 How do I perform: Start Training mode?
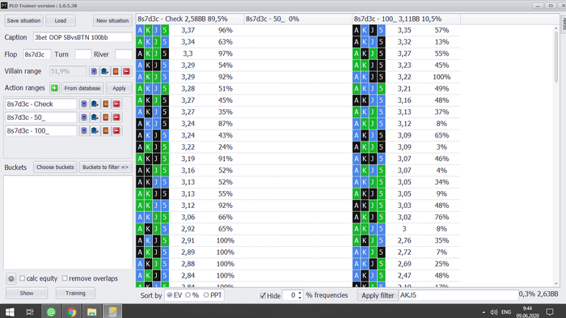coord(75,293)
